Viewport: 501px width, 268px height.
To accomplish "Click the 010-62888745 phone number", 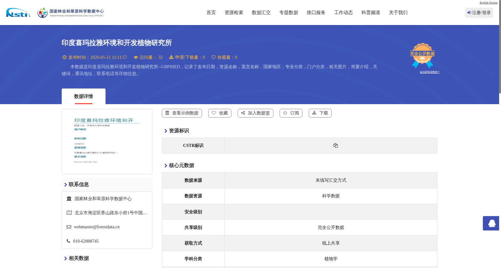I will pyautogui.click(x=86, y=241).
